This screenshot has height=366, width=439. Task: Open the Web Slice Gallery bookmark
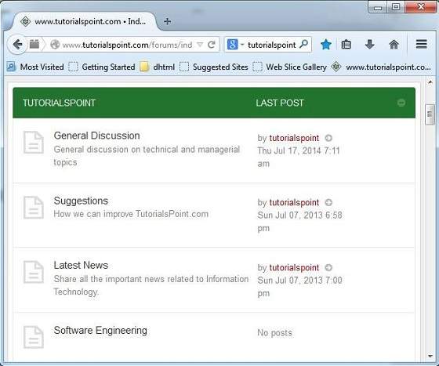click(x=290, y=67)
